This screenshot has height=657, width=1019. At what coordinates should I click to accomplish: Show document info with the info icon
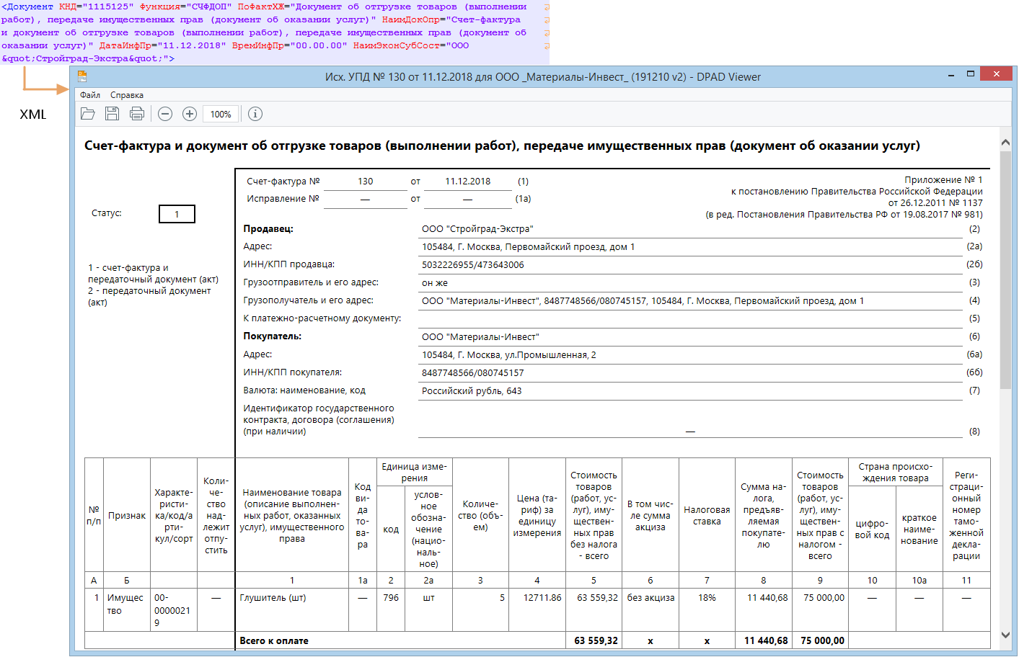tap(255, 114)
